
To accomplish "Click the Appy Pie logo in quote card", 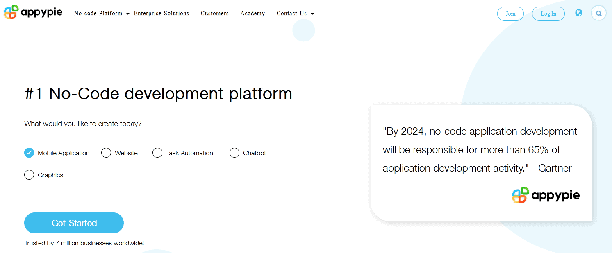I will 546,195.
